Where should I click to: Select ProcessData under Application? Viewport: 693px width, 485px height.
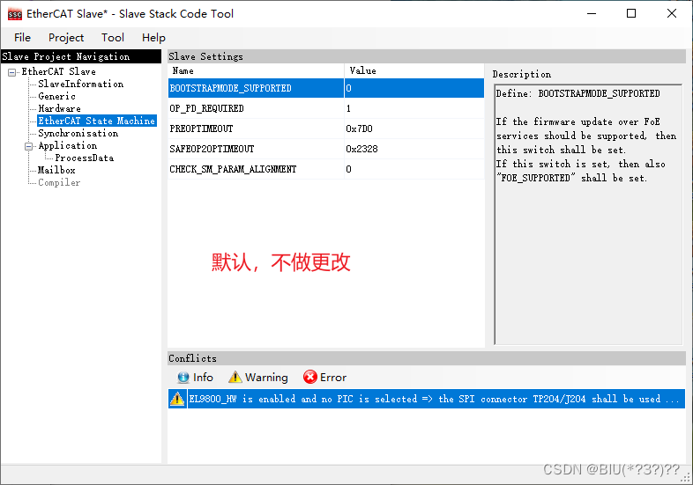(x=84, y=158)
